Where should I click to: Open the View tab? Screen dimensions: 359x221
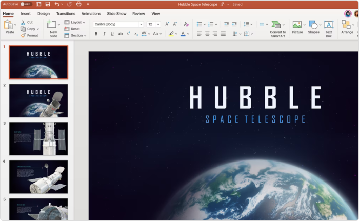pyautogui.click(x=156, y=14)
